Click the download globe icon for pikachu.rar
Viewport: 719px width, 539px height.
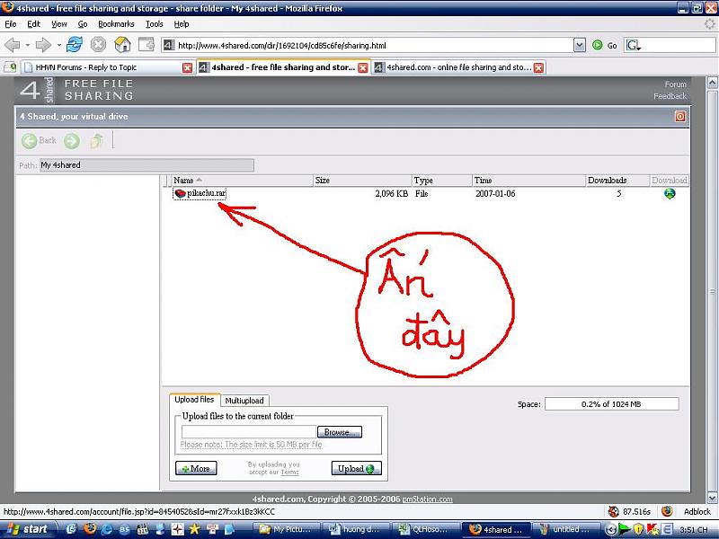pyautogui.click(x=670, y=193)
